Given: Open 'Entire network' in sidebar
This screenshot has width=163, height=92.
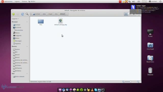Looking at the screenshot, I should click(x=19, y=77).
